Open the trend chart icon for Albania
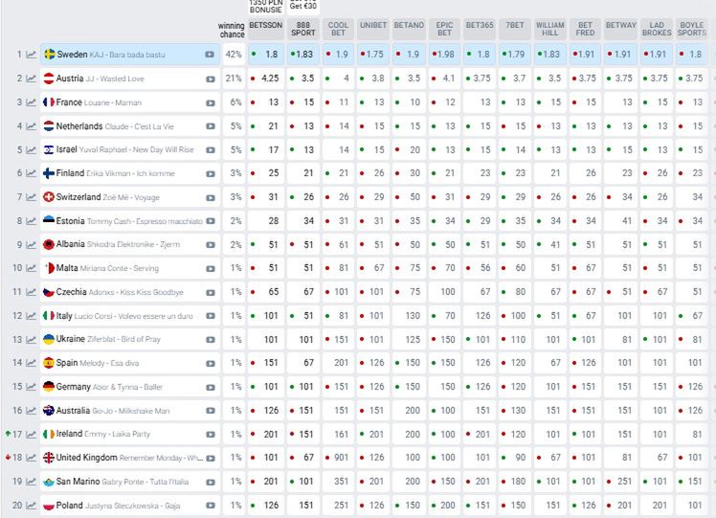The height and width of the screenshot is (518, 716). (31, 245)
